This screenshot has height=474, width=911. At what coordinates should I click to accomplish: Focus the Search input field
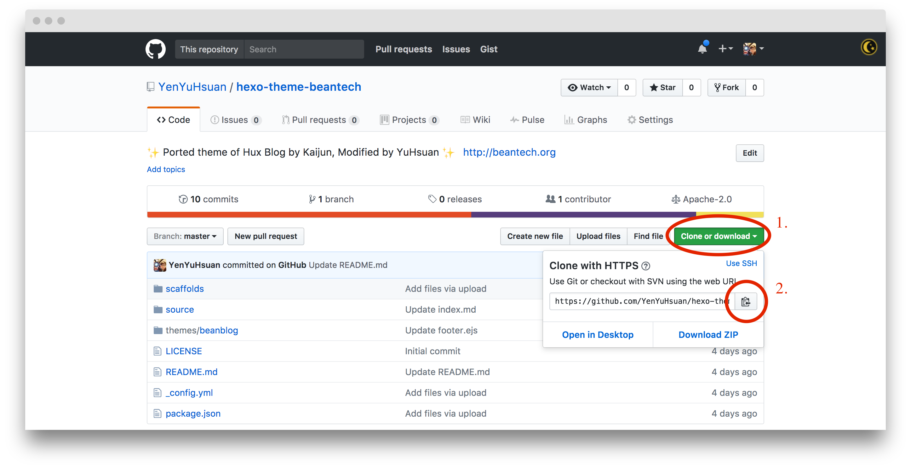[304, 49]
